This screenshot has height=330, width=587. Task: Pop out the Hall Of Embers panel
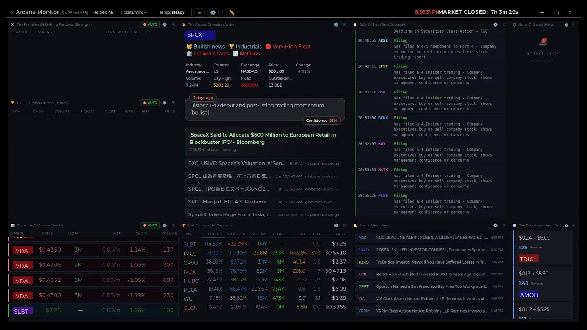click(173, 103)
